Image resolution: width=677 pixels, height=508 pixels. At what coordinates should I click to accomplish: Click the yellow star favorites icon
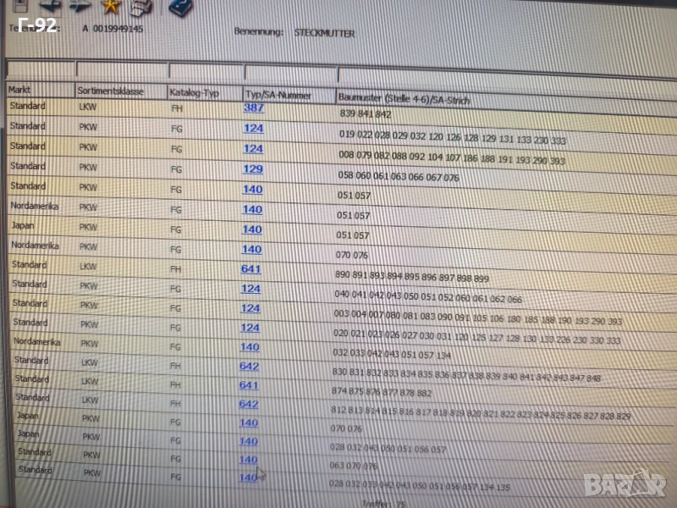point(110,7)
